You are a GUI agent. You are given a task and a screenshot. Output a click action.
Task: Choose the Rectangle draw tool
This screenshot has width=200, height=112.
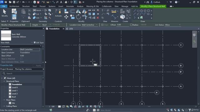pos(138,11)
